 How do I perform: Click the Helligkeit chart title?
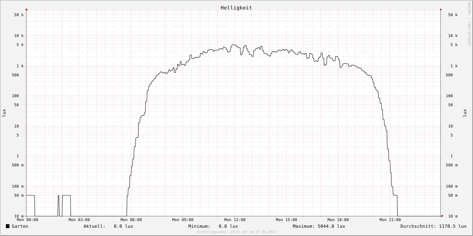[x=236, y=8]
